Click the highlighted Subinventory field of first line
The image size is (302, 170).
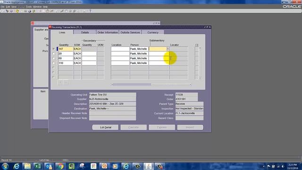coord(158,49)
